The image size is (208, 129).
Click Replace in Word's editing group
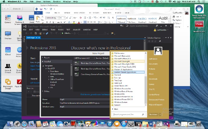click(177, 20)
